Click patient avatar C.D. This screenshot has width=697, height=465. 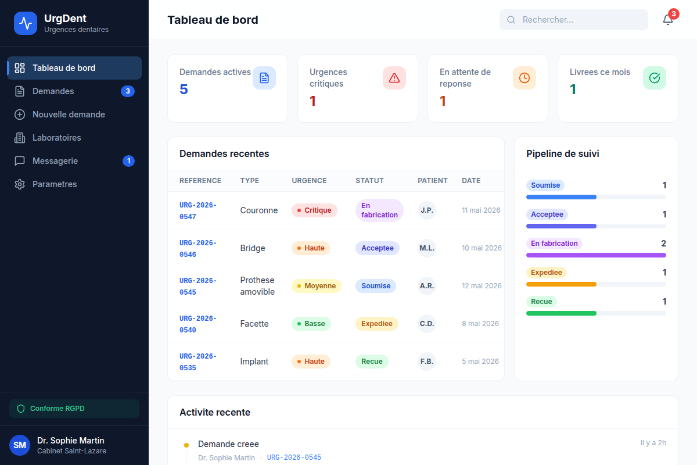[427, 324]
